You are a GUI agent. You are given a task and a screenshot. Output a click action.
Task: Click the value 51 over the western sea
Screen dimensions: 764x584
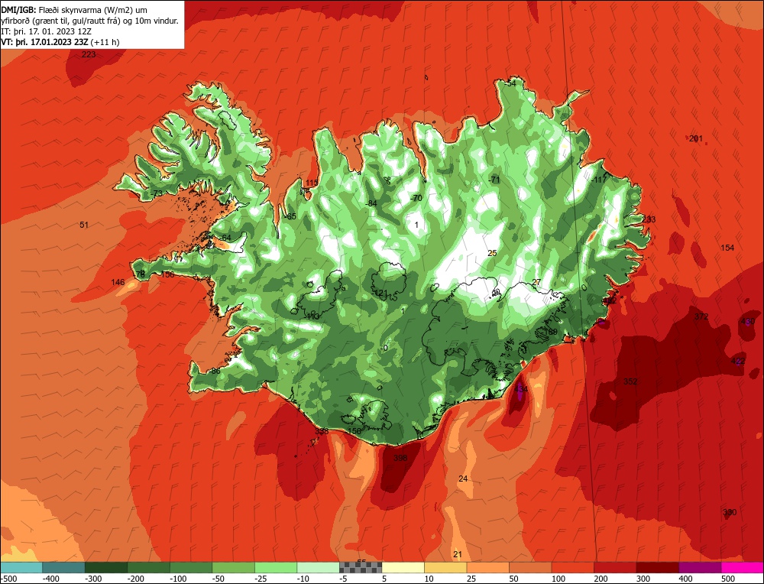pos(84,225)
